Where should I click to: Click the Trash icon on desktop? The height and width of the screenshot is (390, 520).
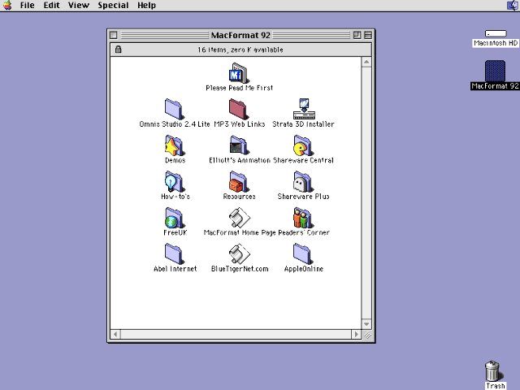tap(493, 371)
